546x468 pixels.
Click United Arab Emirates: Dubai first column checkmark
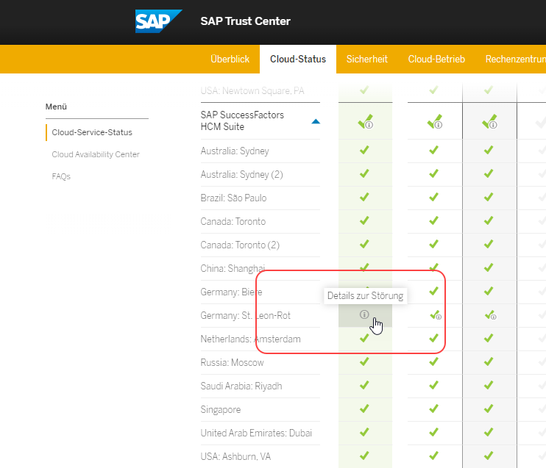pyautogui.click(x=364, y=432)
